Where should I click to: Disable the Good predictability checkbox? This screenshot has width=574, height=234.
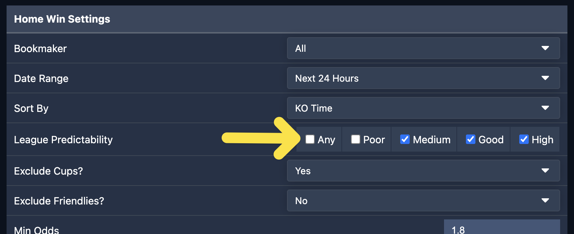(471, 139)
